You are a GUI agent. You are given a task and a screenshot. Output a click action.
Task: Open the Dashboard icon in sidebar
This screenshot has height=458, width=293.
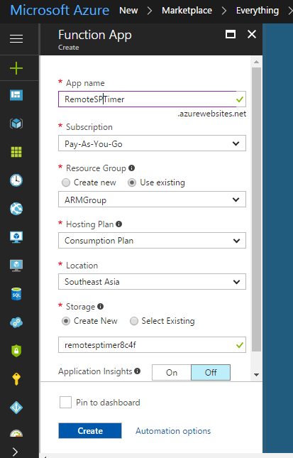point(16,95)
